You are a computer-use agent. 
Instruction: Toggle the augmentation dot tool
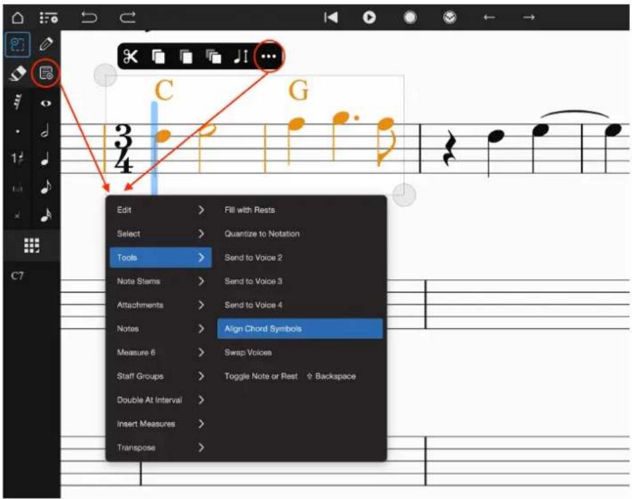[x=17, y=132]
